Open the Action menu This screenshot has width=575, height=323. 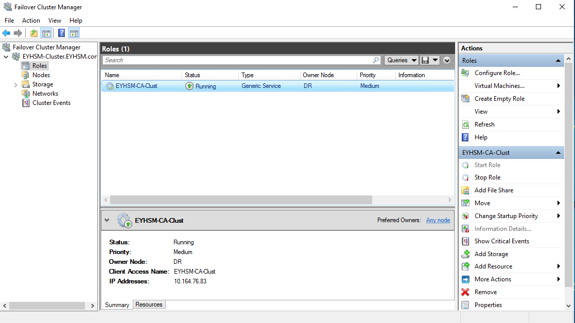pos(31,21)
